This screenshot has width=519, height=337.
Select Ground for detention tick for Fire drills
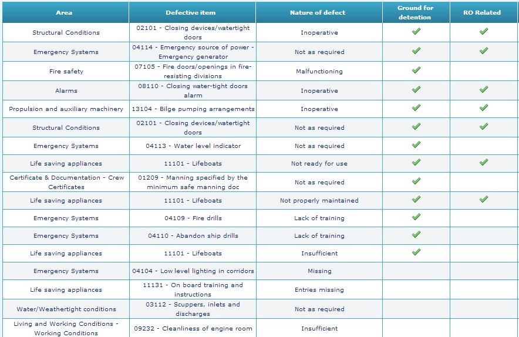[416, 217]
